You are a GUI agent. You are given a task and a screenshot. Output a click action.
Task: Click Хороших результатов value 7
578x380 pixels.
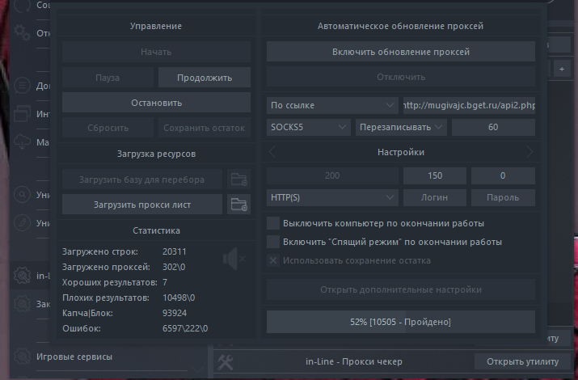click(165, 282)
